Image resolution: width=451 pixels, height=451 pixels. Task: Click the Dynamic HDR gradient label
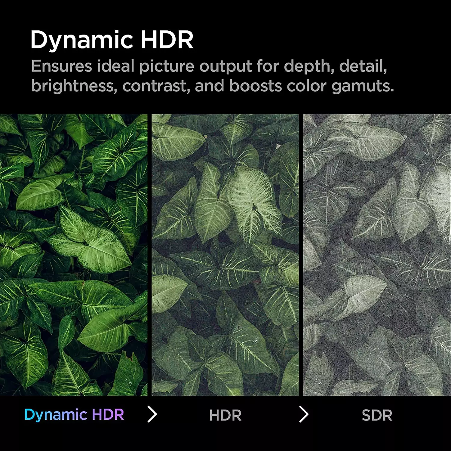point(74,416)
